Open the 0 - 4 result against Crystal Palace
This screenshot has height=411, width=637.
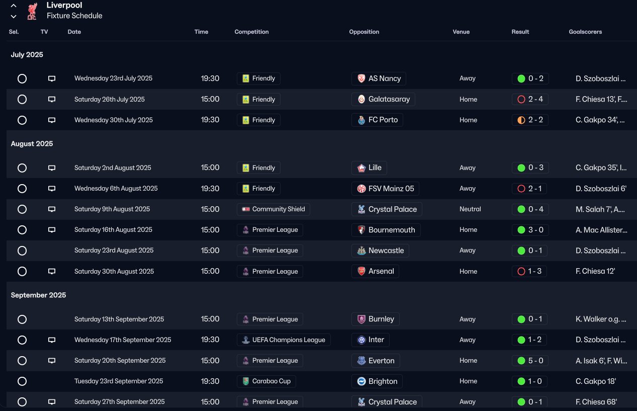[x=530, y=209]
